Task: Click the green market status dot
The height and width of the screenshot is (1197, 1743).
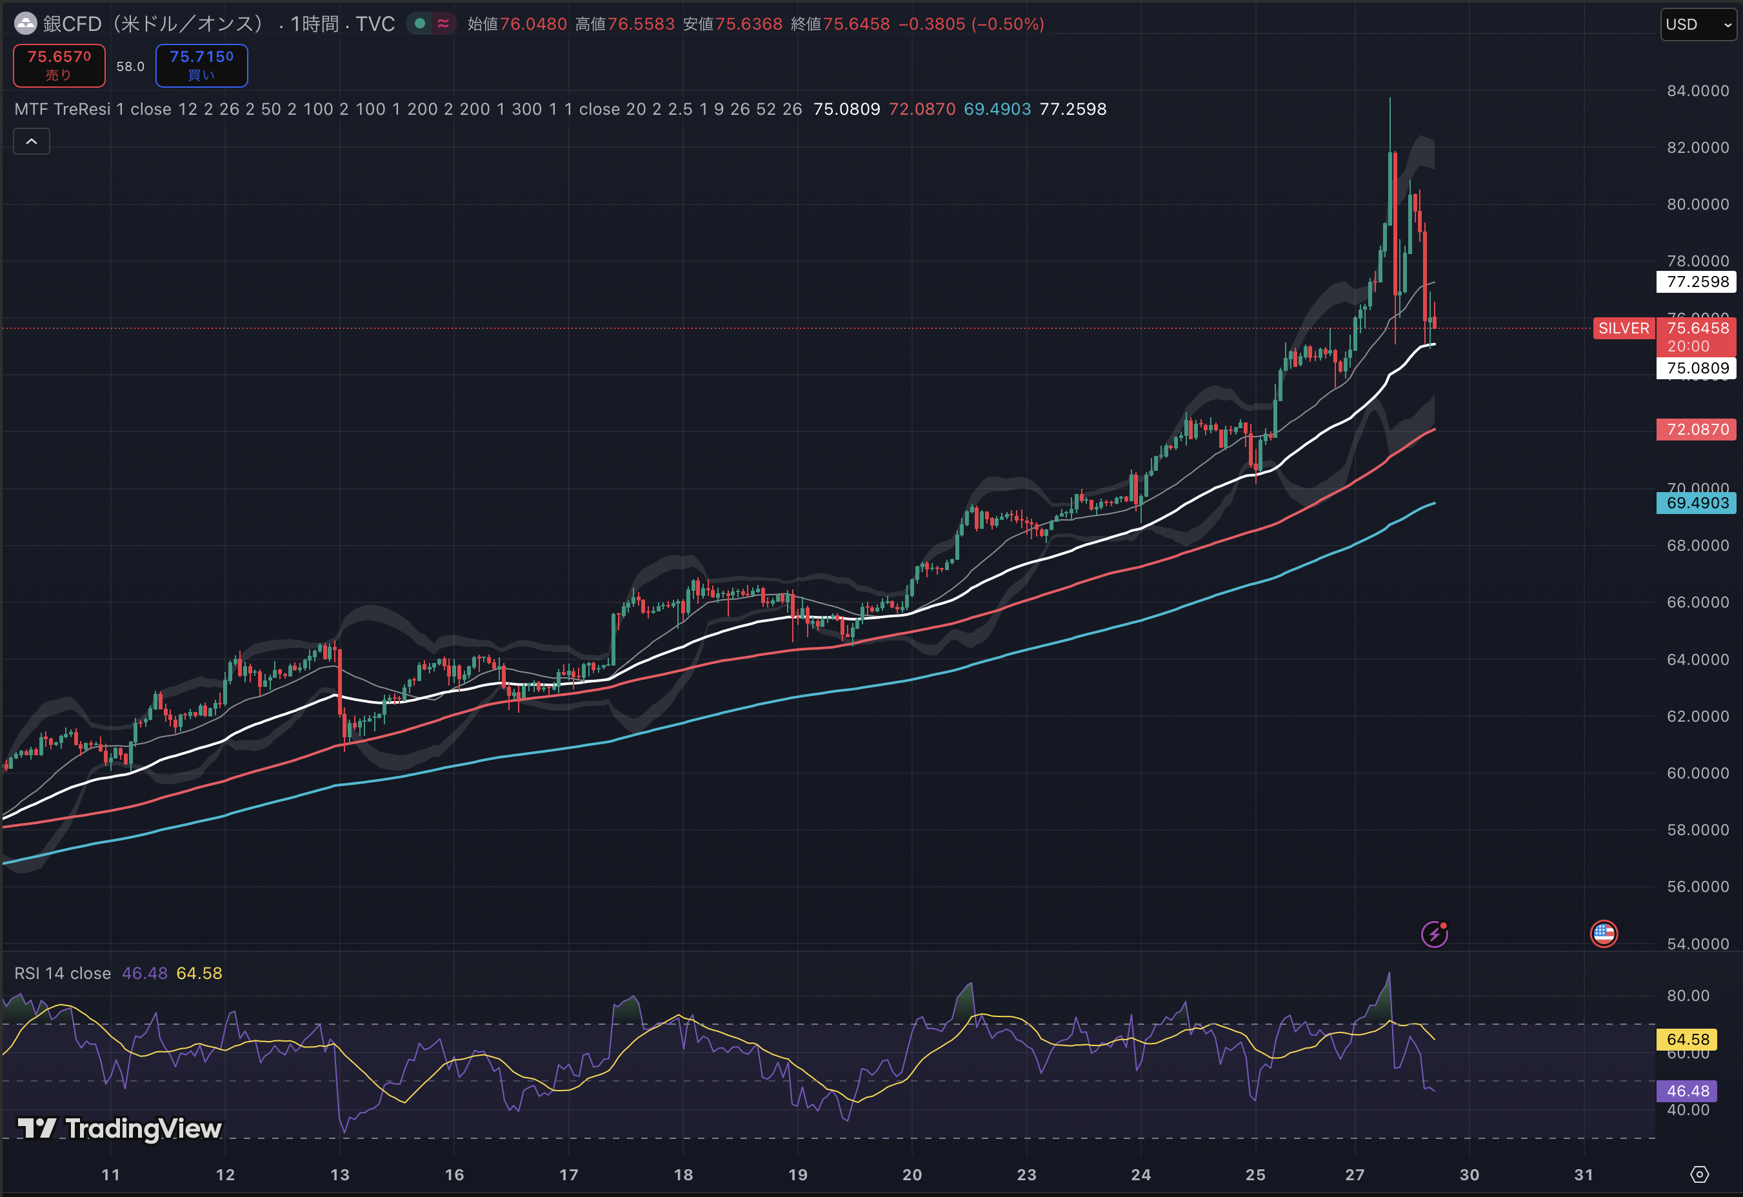Action: [x=420, y=24]
